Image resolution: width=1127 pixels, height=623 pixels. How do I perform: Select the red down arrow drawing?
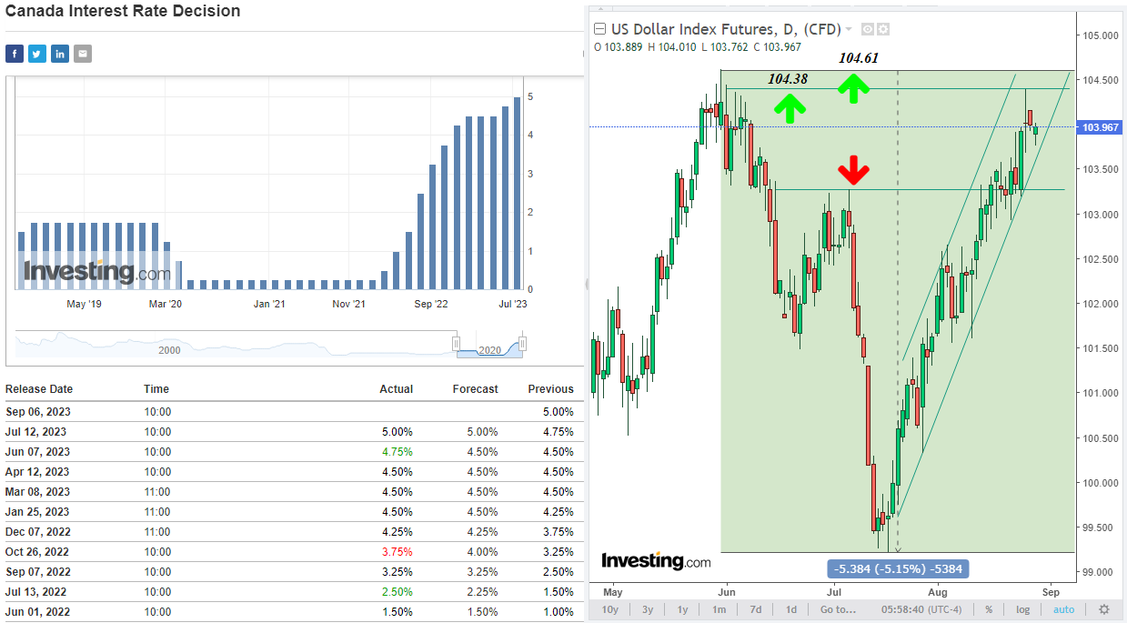853,170
